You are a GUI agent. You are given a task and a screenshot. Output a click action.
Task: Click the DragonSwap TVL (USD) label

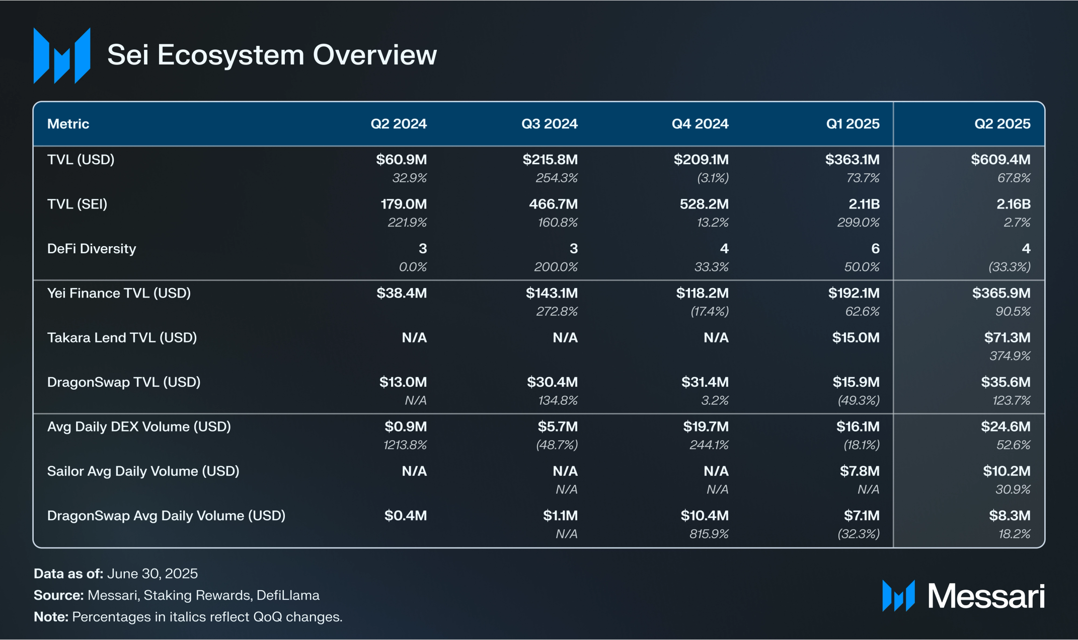[124, 382]
